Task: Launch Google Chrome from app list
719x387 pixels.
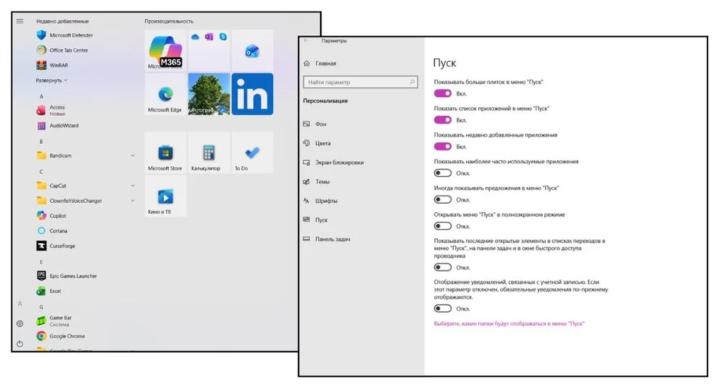Action: click(61, 336)
